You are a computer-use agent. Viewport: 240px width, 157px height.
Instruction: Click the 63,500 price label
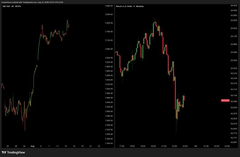point(234,60)
